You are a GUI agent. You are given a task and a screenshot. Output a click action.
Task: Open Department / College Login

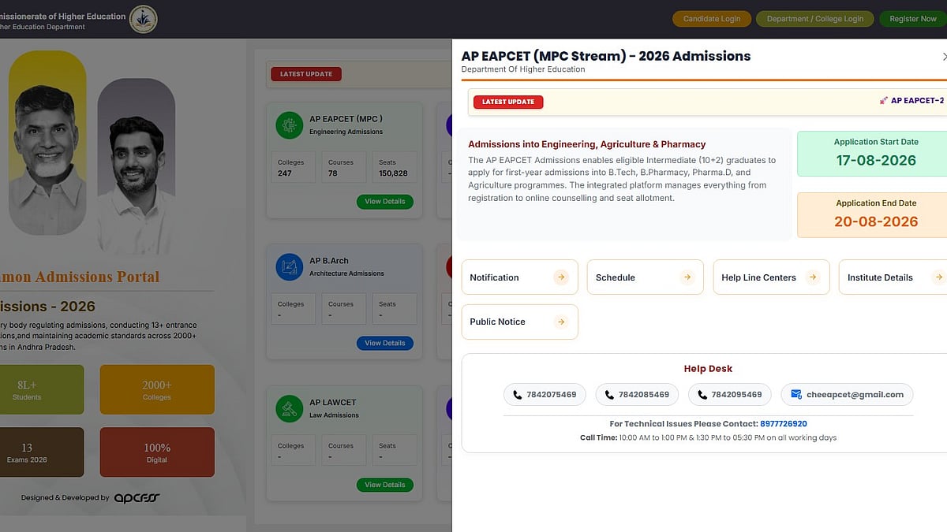815,19
